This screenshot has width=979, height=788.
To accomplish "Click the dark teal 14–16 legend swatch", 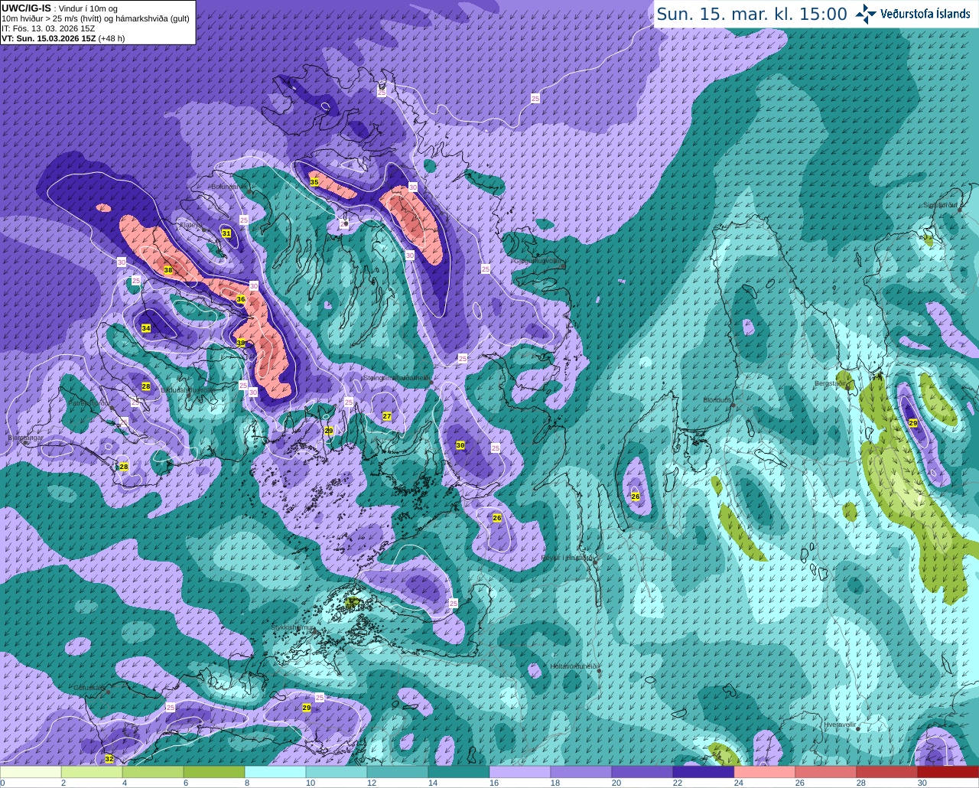I will (x=459, y=772).
